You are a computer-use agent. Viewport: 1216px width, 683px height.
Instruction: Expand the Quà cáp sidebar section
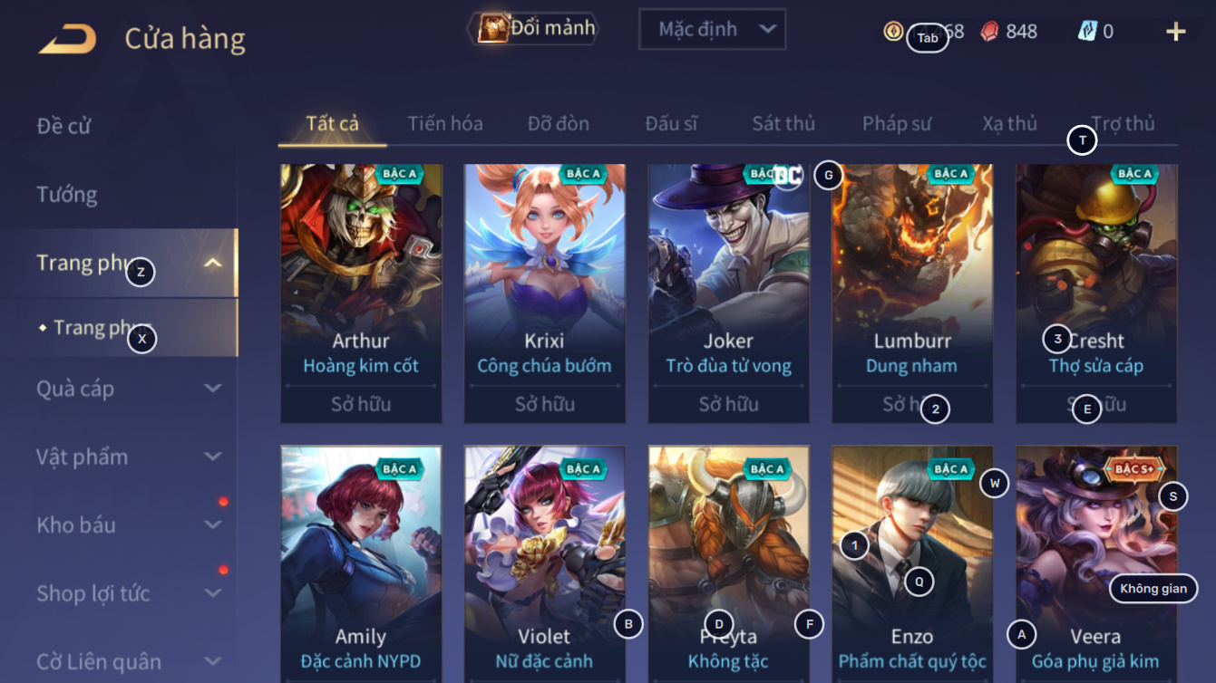tap(212, 389)
